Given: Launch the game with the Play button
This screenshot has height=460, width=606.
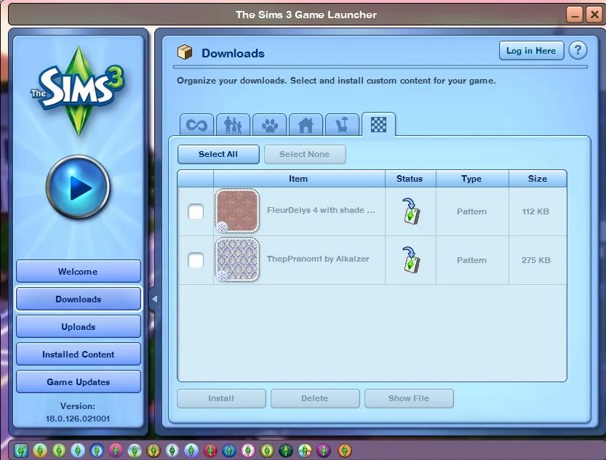Looking at the screenshot, I should coord(78,187).
